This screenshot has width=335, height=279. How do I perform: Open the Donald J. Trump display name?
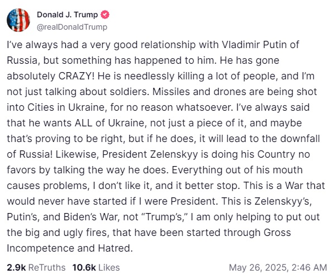68,15
